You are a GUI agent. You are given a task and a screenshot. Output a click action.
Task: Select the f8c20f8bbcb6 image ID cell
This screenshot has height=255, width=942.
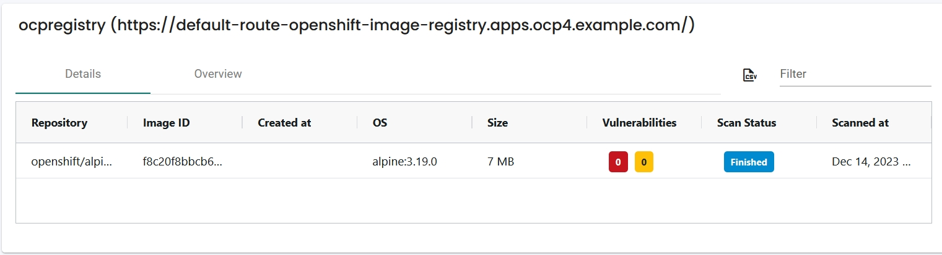182,162
